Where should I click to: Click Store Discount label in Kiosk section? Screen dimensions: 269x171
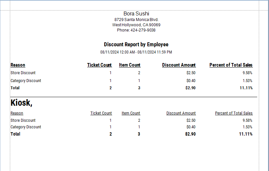click(23, 120)
